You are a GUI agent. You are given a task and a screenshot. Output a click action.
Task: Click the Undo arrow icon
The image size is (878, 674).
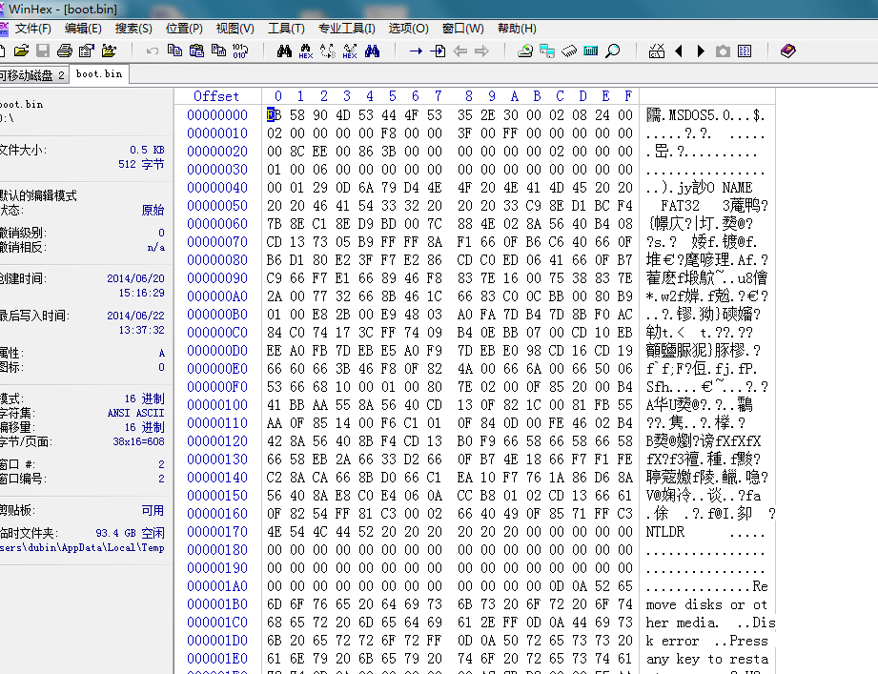[153, 51]
